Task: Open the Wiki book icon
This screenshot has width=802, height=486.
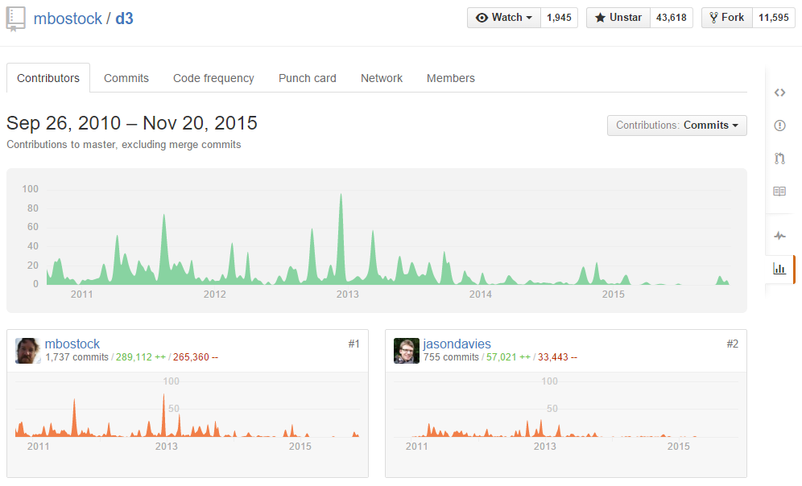Action: pos(779,192)
